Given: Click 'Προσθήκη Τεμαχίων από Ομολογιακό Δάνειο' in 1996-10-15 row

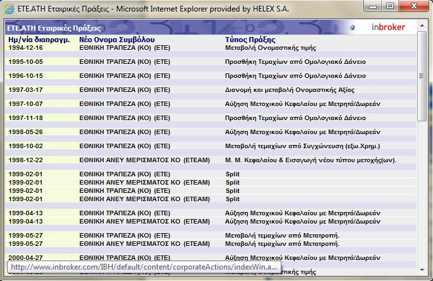Looking at the screenshot, I should pyautogui.click(x=295, y=76).
